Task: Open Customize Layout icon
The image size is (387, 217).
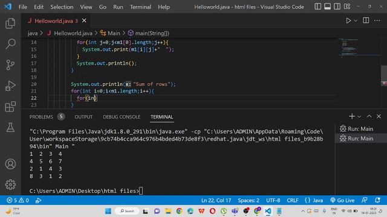Action: [x=346, y=7]
